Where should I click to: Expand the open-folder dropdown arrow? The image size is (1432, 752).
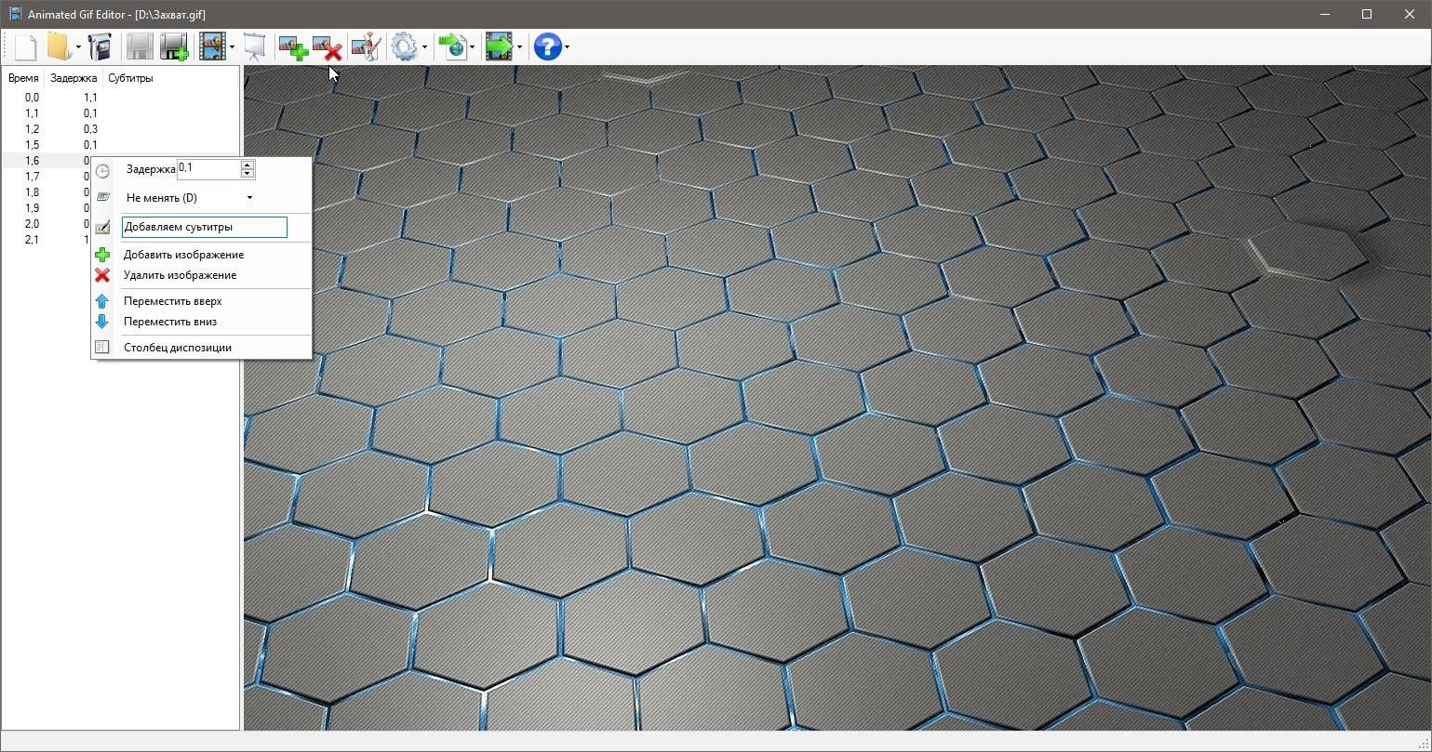click(78, 46)
